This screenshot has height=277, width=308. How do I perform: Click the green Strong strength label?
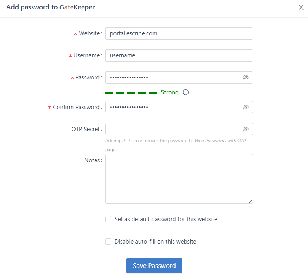[x=170, y=93]
